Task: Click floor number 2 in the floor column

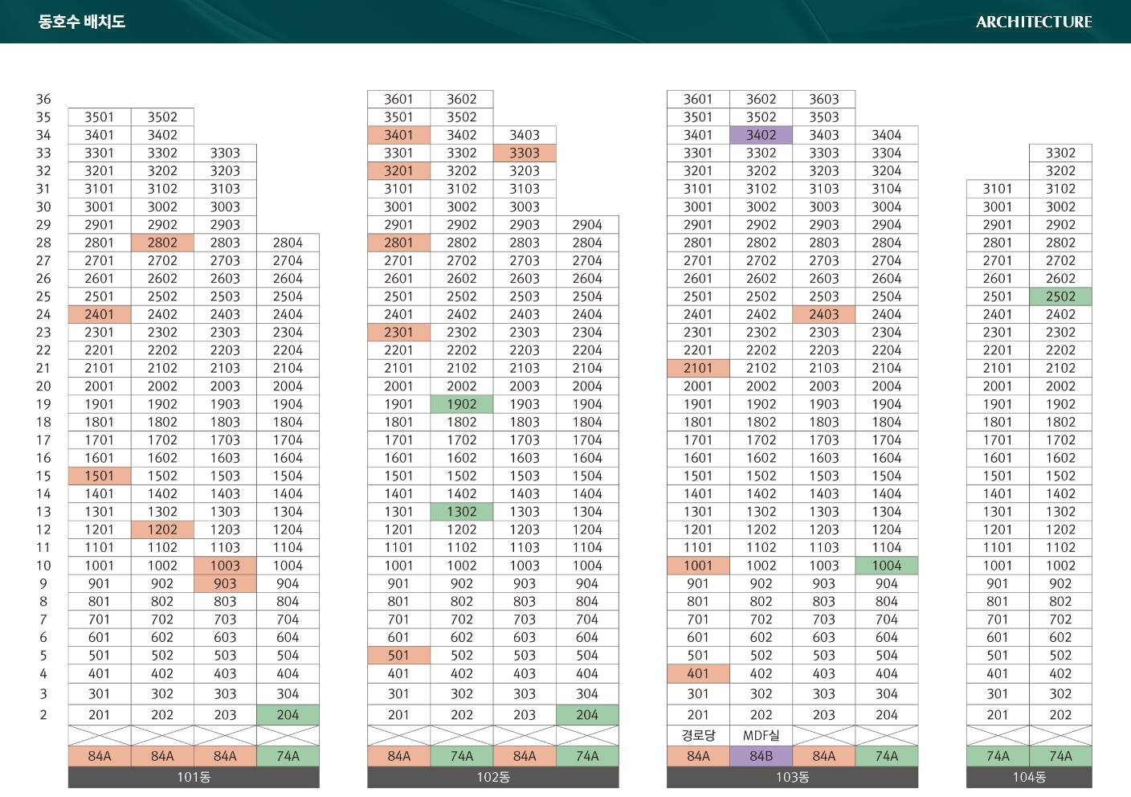Action: point(43,715)
